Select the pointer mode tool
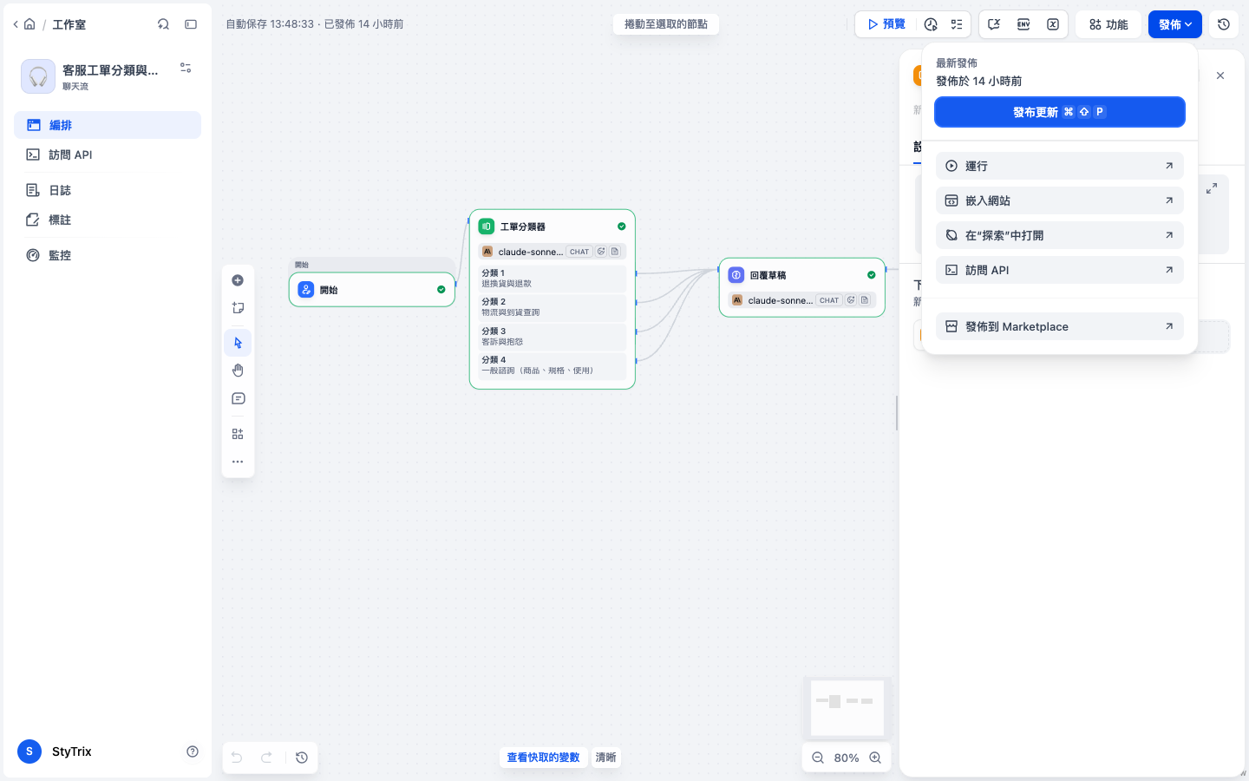Screen dimensions: 1249x781 coord(238,343)
